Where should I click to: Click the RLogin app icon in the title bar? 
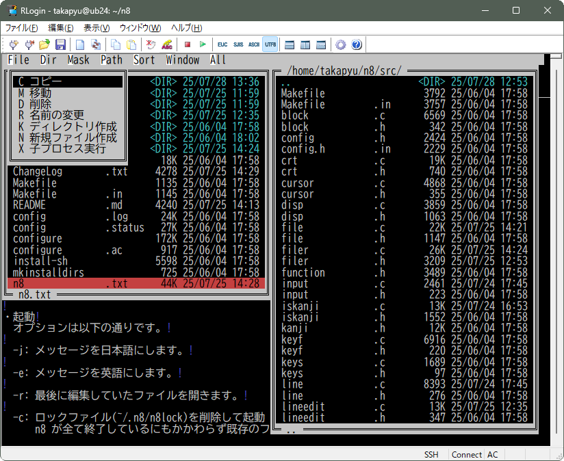[x=12, y=10]
